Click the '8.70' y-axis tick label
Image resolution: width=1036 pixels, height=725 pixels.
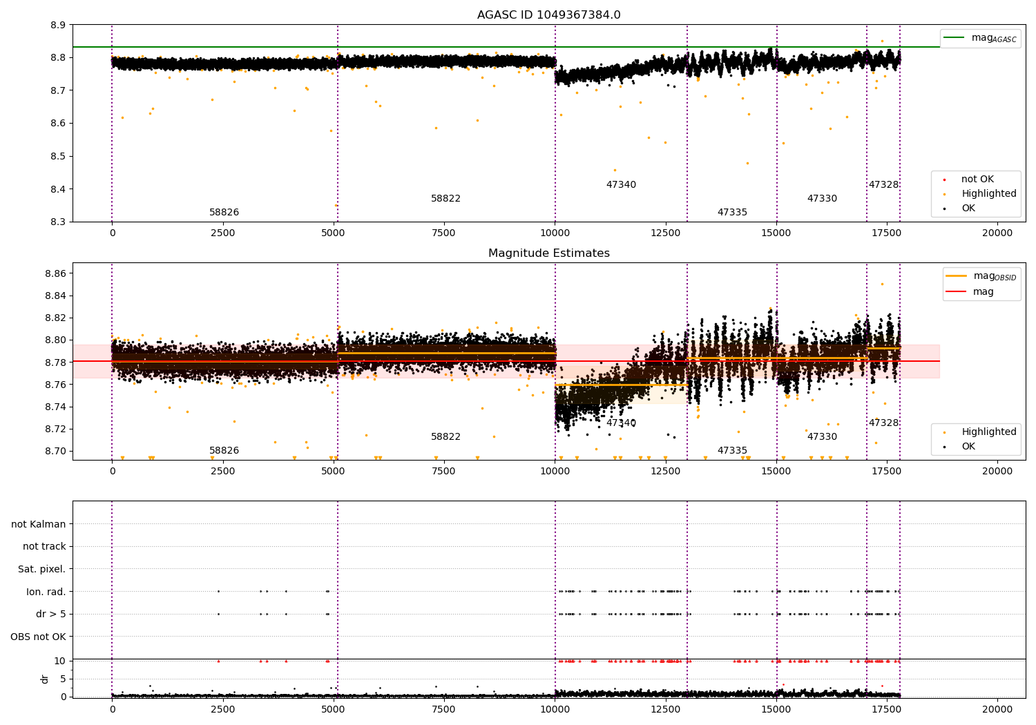56,452
